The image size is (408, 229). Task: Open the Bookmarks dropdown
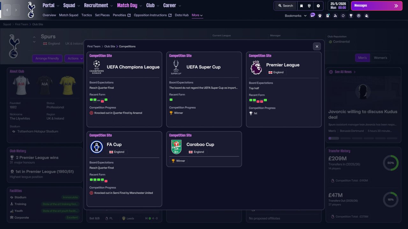coord(296,16)
